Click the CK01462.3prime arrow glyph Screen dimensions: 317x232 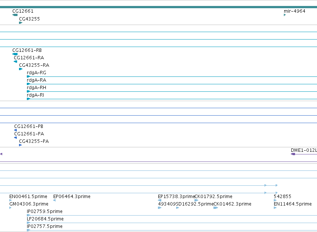(x=216, y=208)
